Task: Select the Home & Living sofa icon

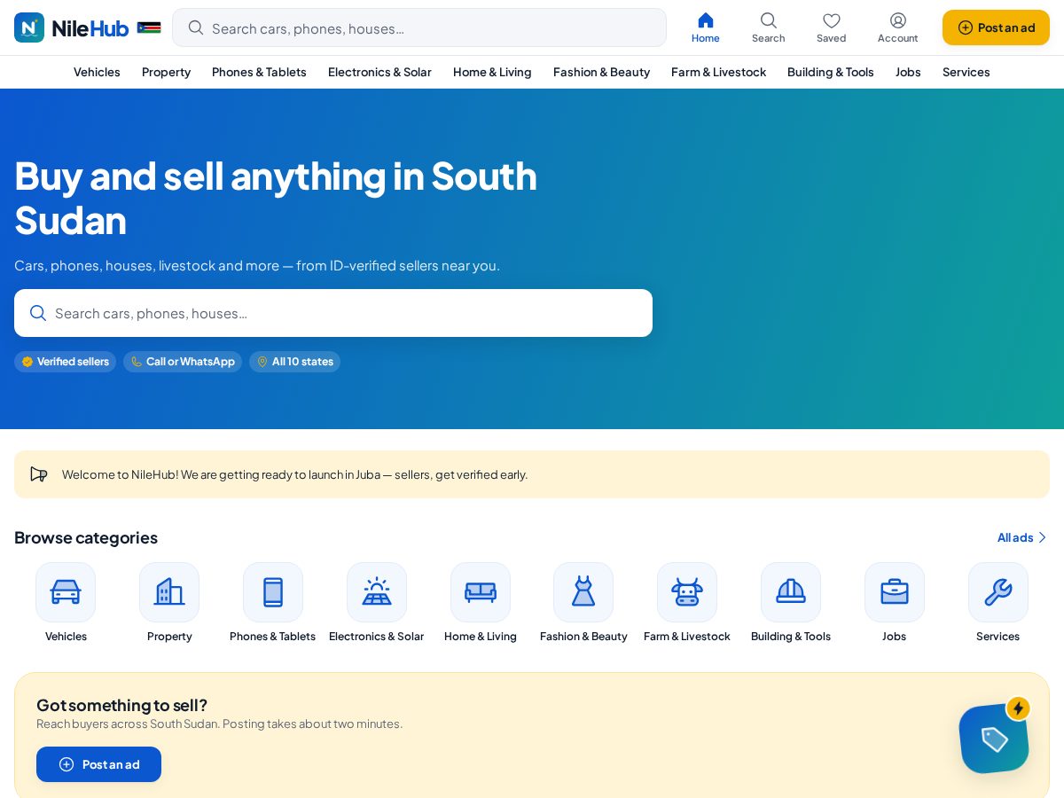Action: [481, 592]
